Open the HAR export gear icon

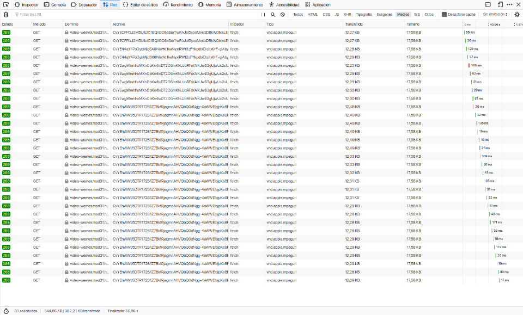[x=516, y=15]
